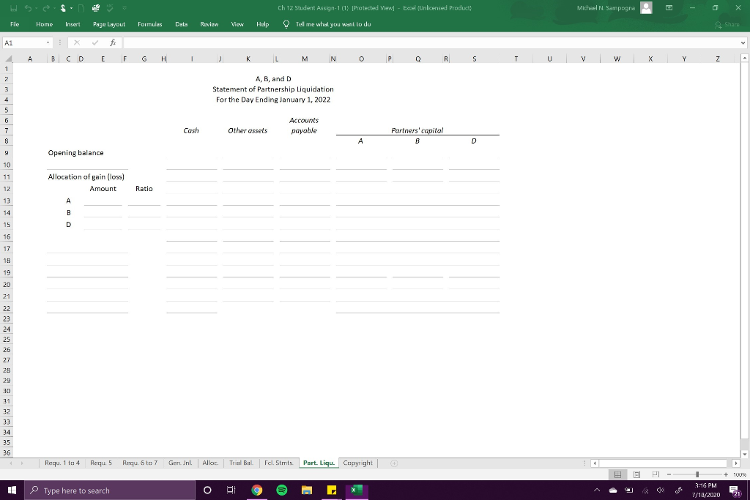Image resolution: width=750 pixels, height=500 pixels.
Task: Click the user account avatar icon
Action: point(646,8)
